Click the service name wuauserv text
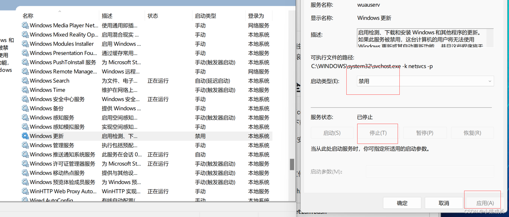The width and height of the screenshot is (509, 217). 369,5
